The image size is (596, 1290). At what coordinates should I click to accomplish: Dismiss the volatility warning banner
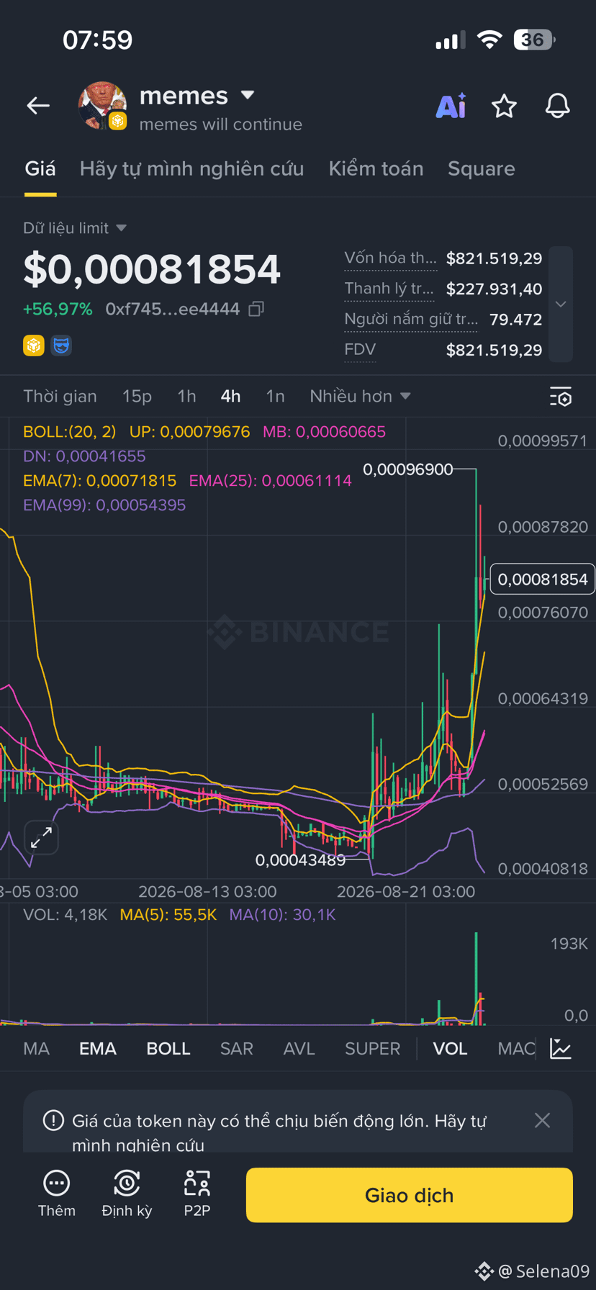(x=542, y=1120)
